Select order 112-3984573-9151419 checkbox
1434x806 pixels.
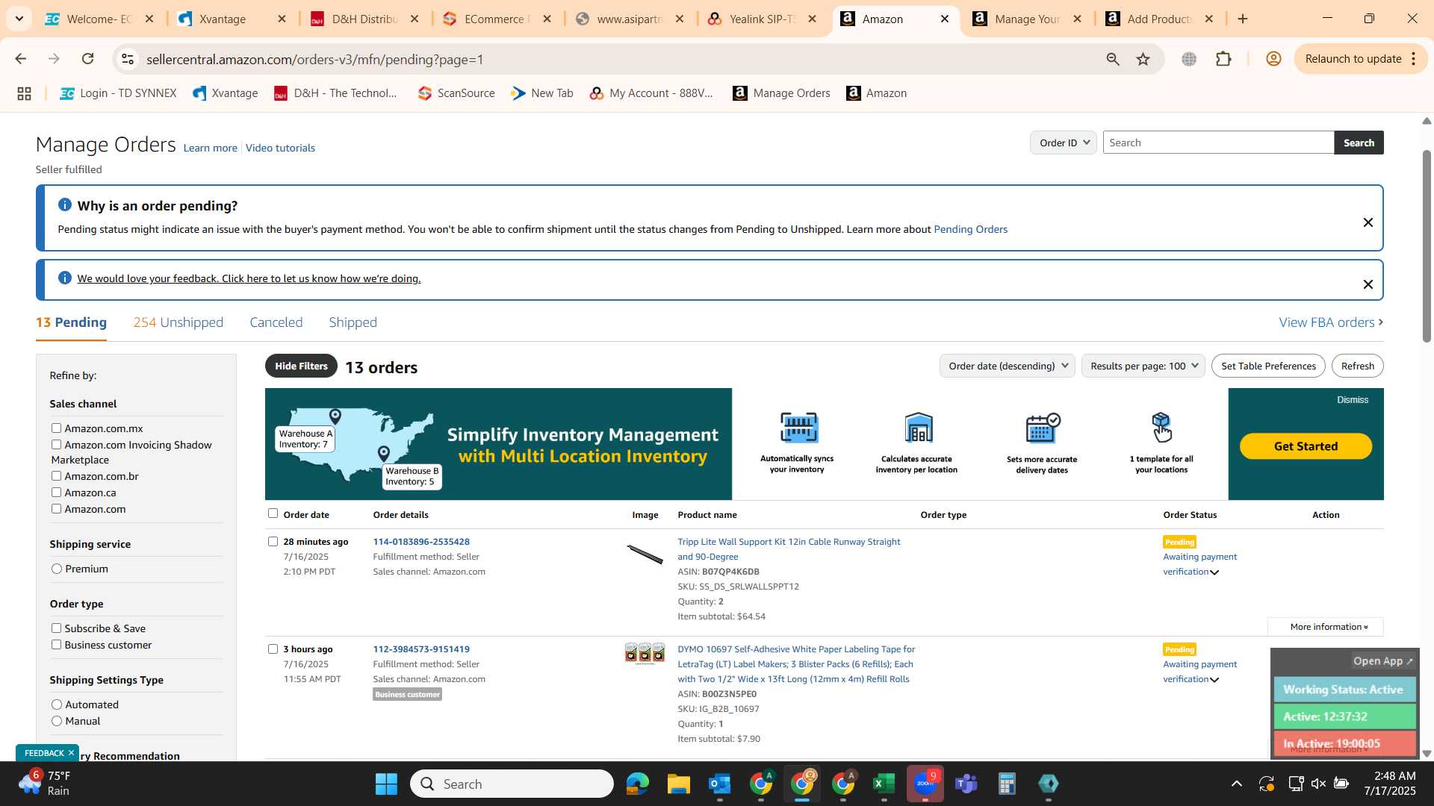click(x=273, y=649)
